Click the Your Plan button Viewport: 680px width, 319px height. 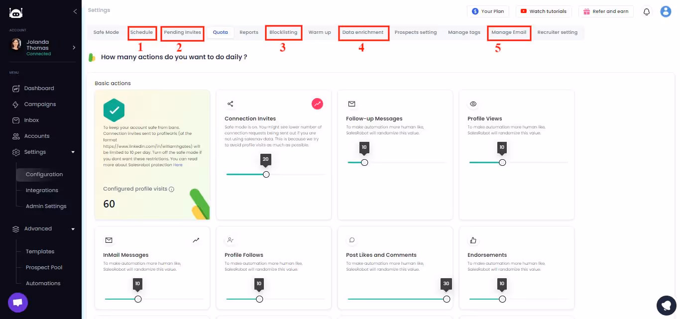pos(488,11)
